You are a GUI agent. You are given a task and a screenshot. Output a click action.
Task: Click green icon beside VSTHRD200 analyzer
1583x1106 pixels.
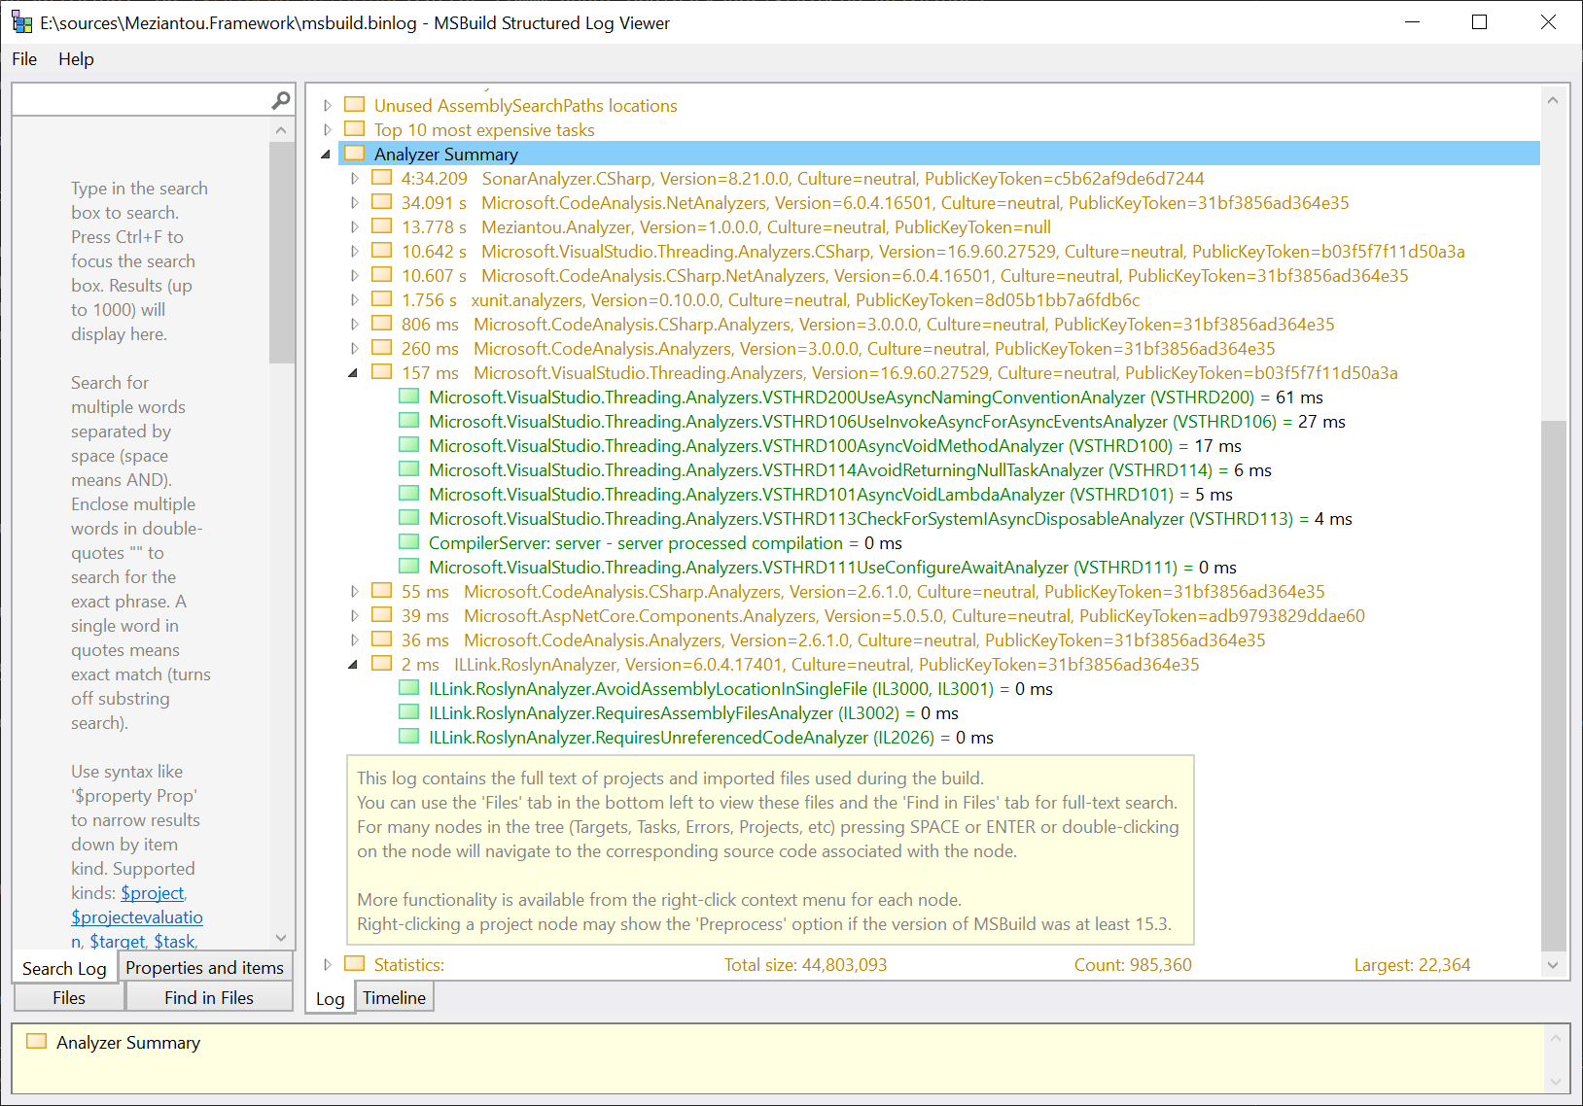click(408, 397)
